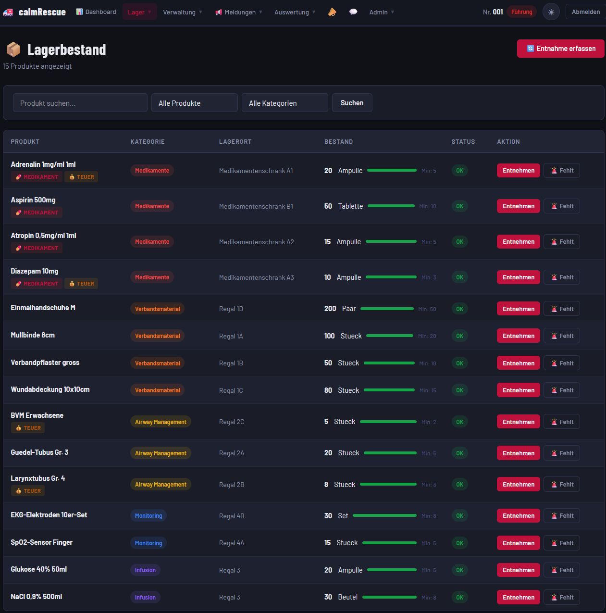Click the Entnahme erfassen button

click(560, 48)
